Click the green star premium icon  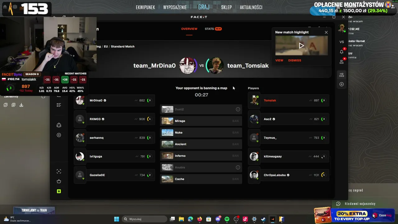(59, 191)
